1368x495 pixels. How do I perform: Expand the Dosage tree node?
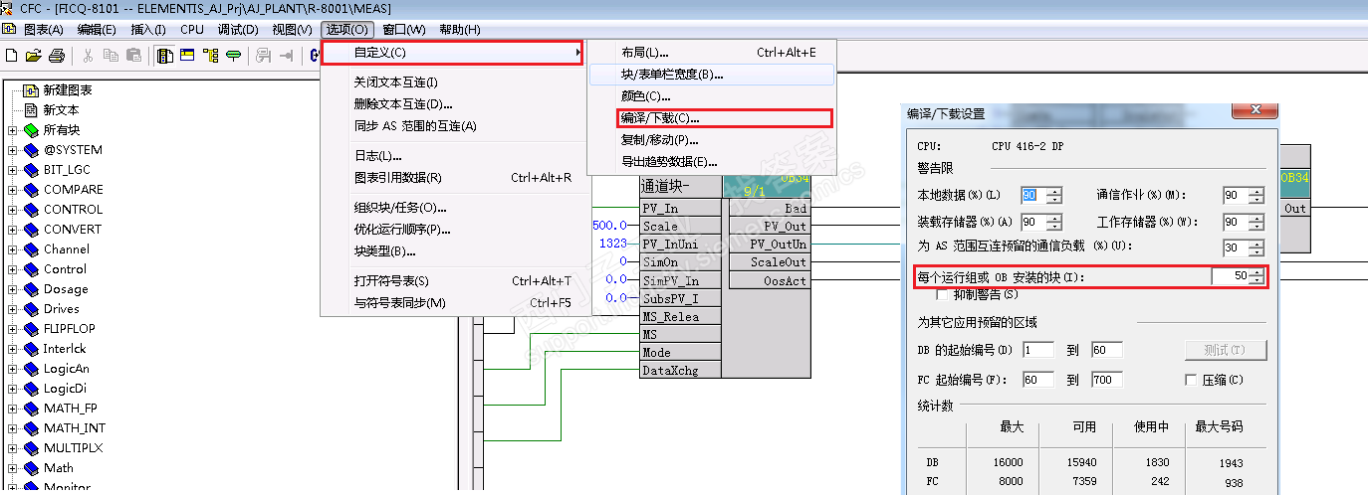point(13,289)
